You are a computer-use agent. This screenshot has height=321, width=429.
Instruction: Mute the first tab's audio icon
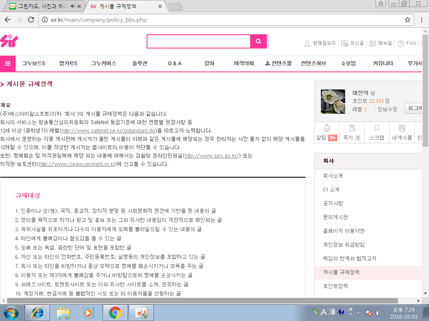tap(73, 6)
